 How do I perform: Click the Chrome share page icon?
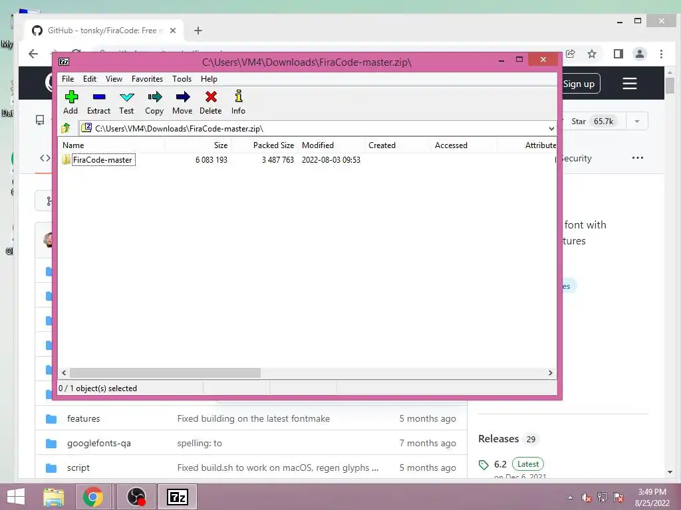point(570,54)
